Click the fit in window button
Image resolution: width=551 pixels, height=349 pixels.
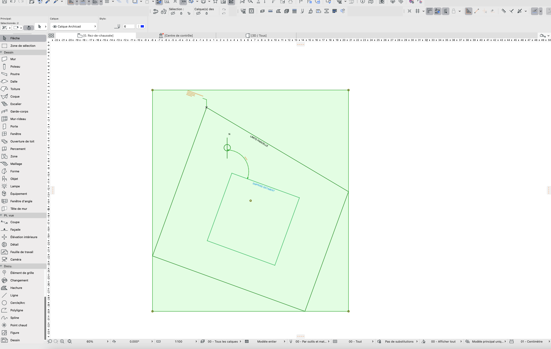[70, 341]
